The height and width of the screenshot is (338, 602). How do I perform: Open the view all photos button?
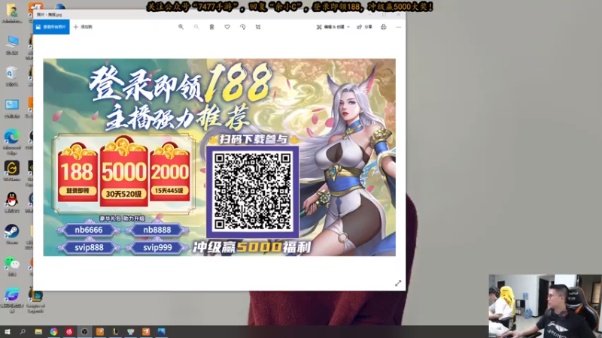51,27
